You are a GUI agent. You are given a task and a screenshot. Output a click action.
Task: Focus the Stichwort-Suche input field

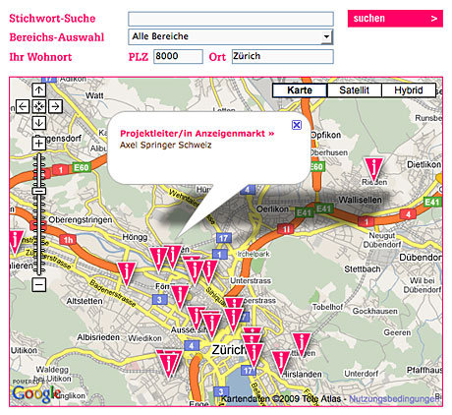coord(231,19)
